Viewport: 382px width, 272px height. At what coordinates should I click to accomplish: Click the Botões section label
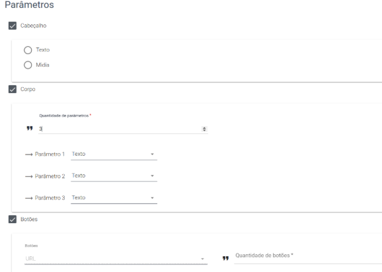[29, 219]
